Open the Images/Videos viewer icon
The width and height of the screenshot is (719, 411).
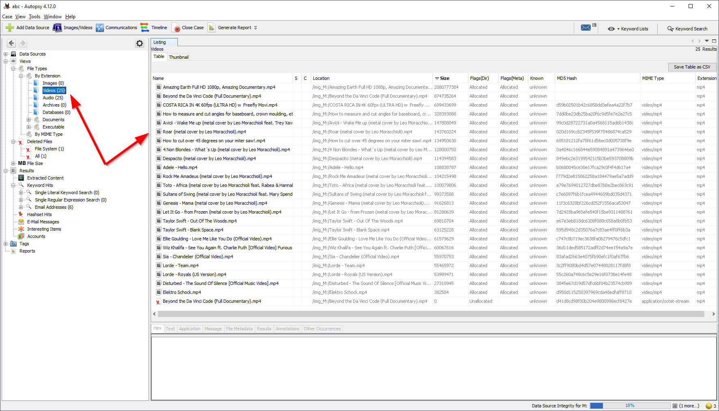57,28
